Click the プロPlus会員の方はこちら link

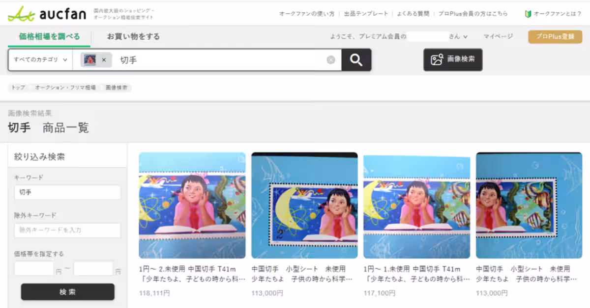click(x=473, y=14)
